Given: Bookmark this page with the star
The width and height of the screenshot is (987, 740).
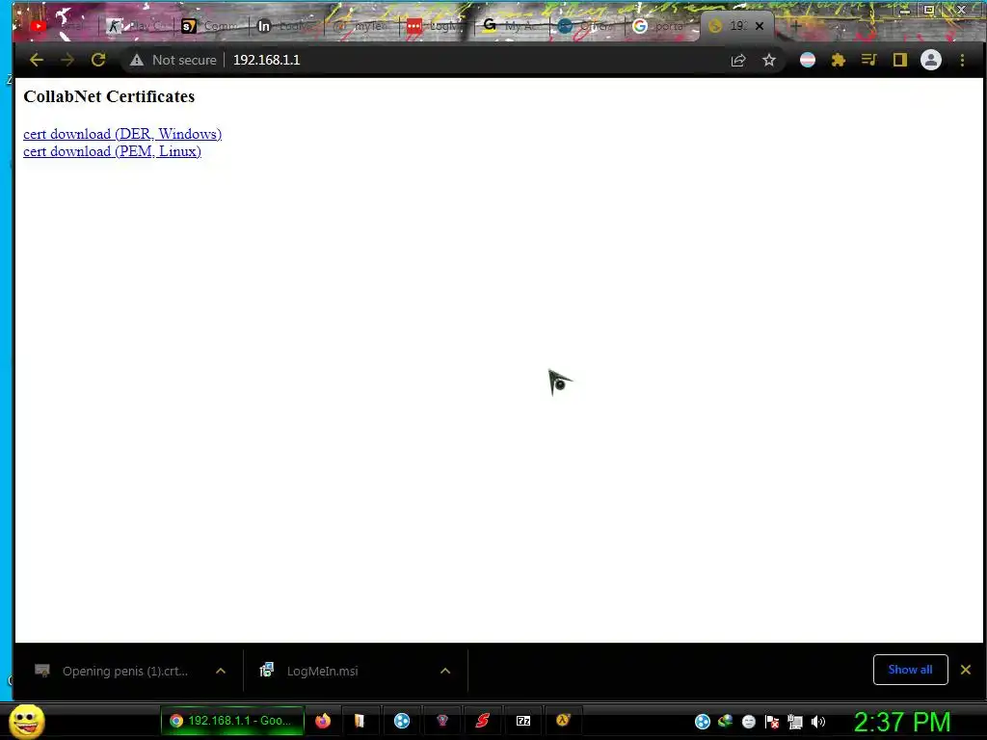Looking at the screenshot, I should tap(768, 60).
